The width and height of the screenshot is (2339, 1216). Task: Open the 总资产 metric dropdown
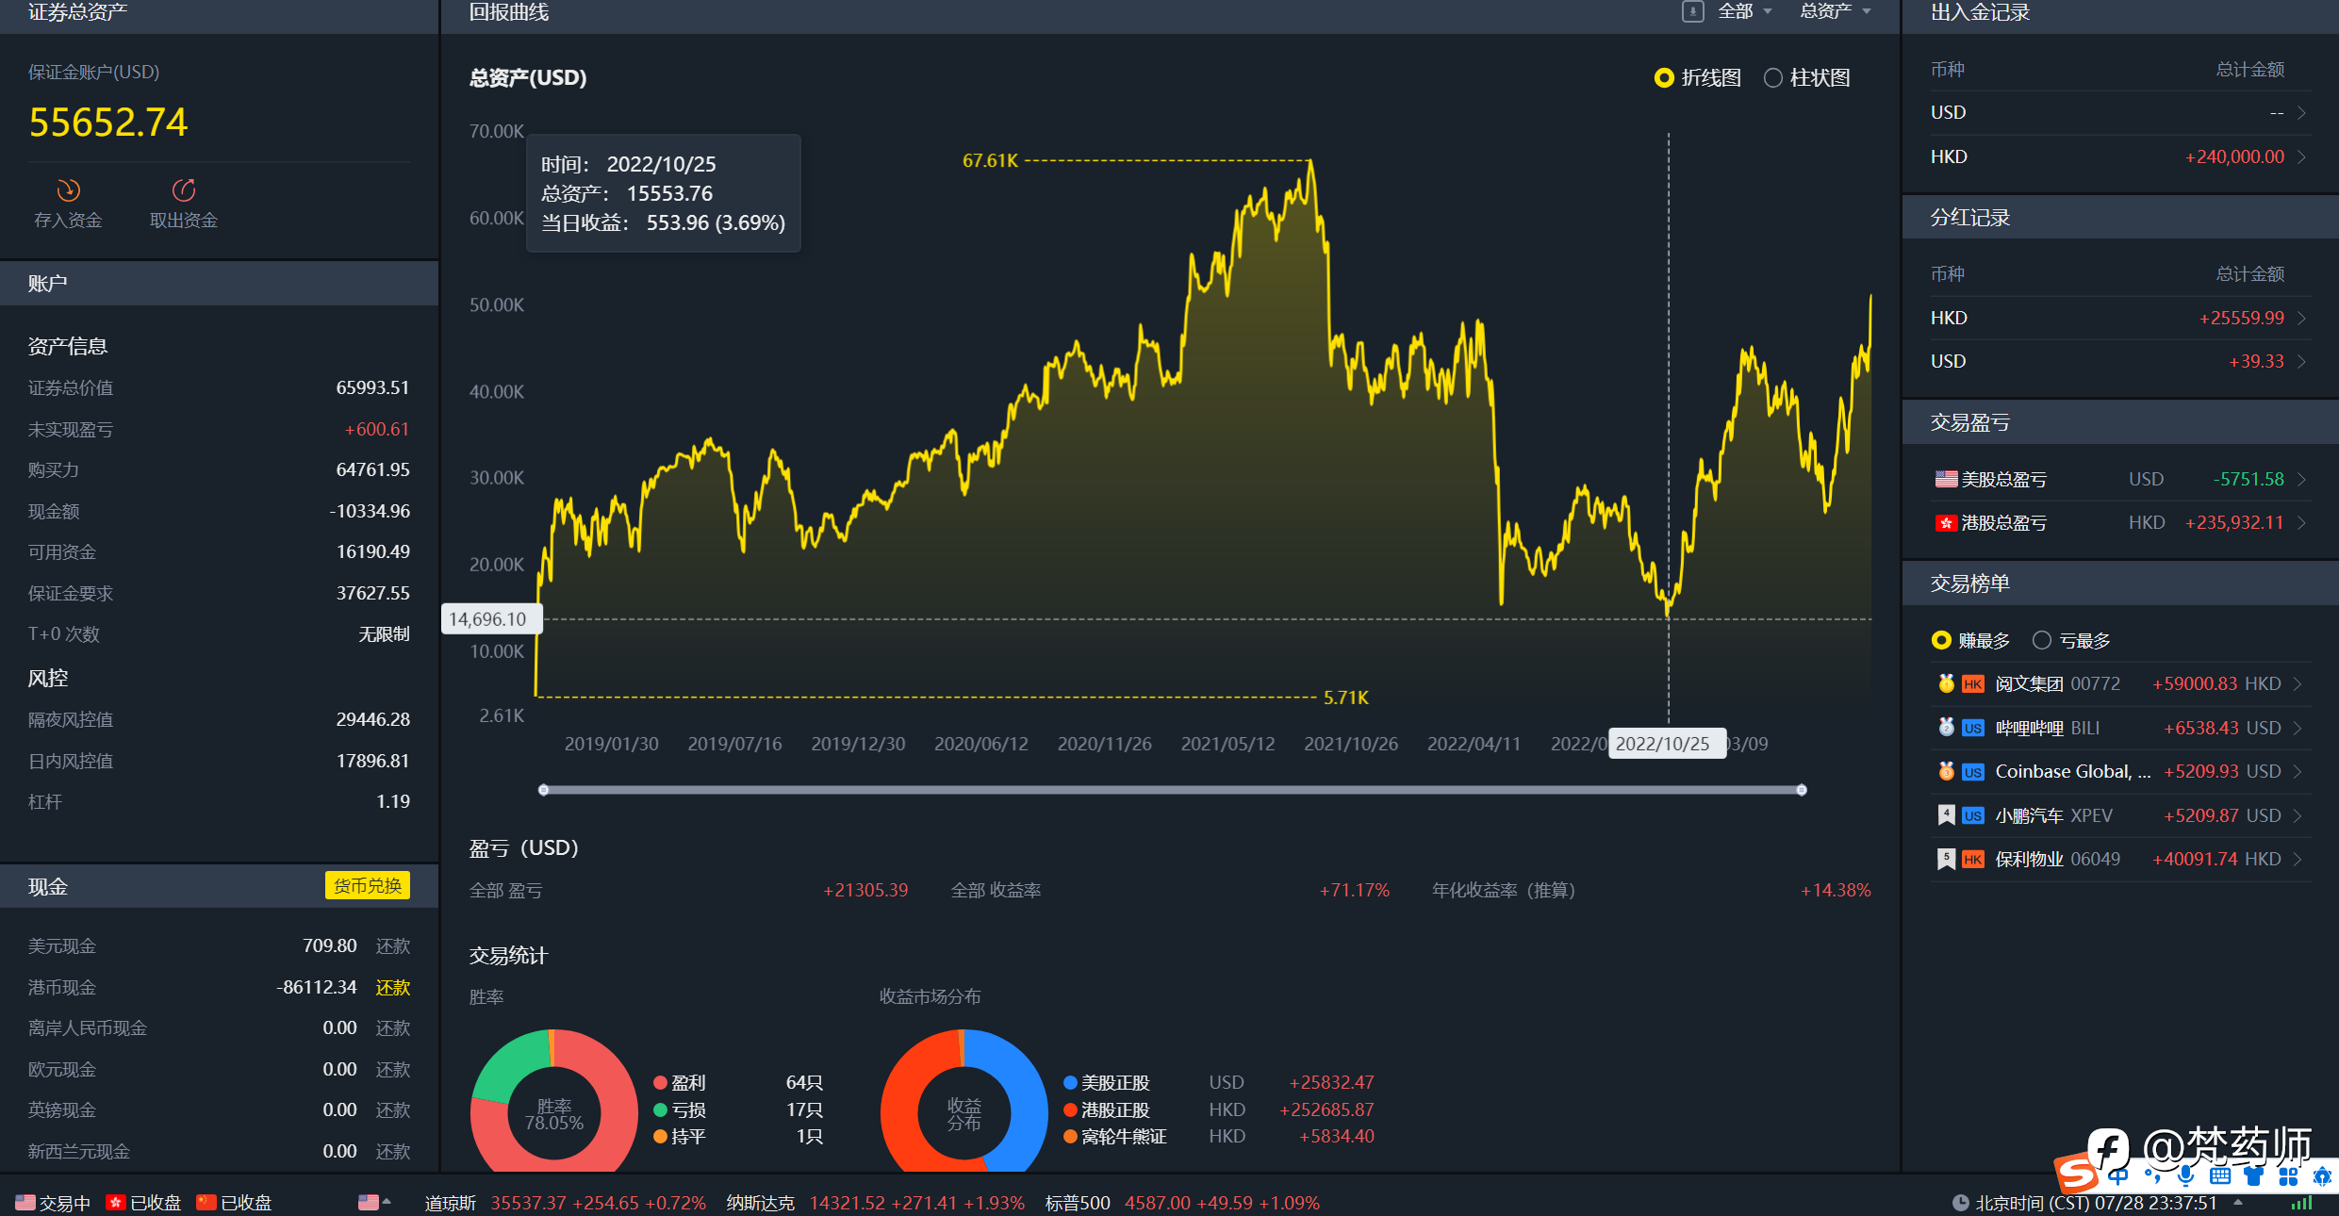pos(1836,11)
